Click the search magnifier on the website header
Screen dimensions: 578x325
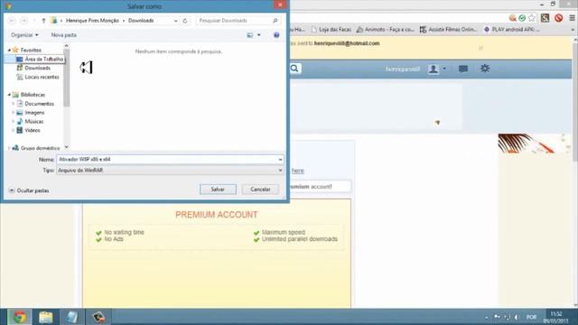tap(294, 69)
